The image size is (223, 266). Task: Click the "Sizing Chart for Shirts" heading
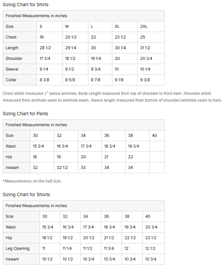pos(26,5)
